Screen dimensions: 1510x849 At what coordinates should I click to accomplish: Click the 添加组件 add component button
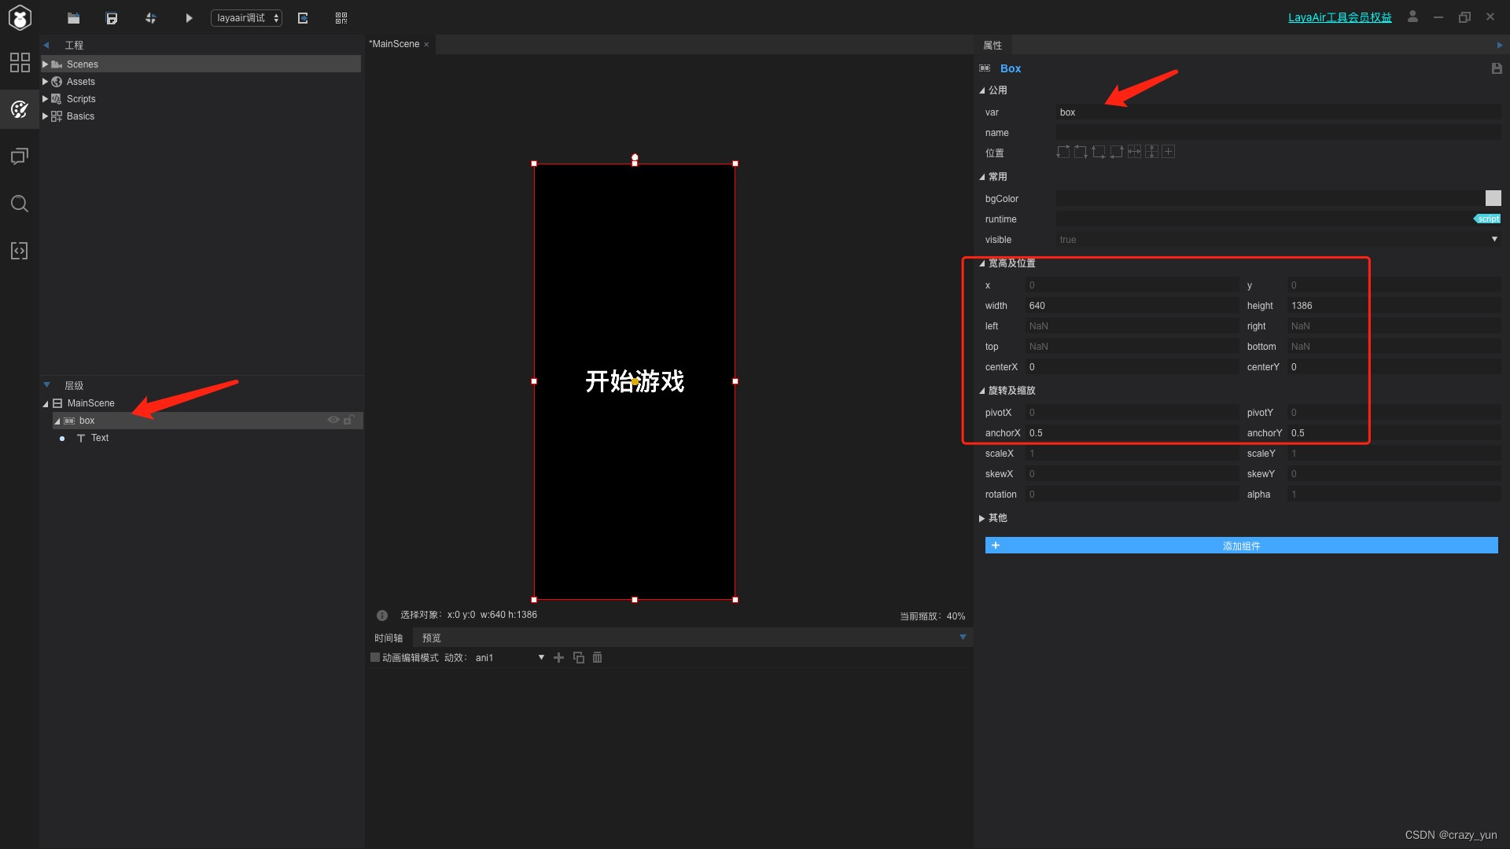coord(1241,546)
